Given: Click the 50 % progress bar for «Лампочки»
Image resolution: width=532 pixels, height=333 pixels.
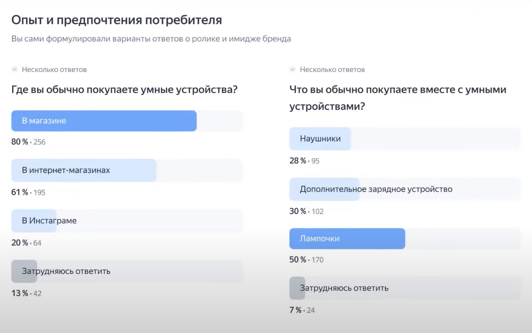Looking at the screenshot, I should click(x=347, y=239).
